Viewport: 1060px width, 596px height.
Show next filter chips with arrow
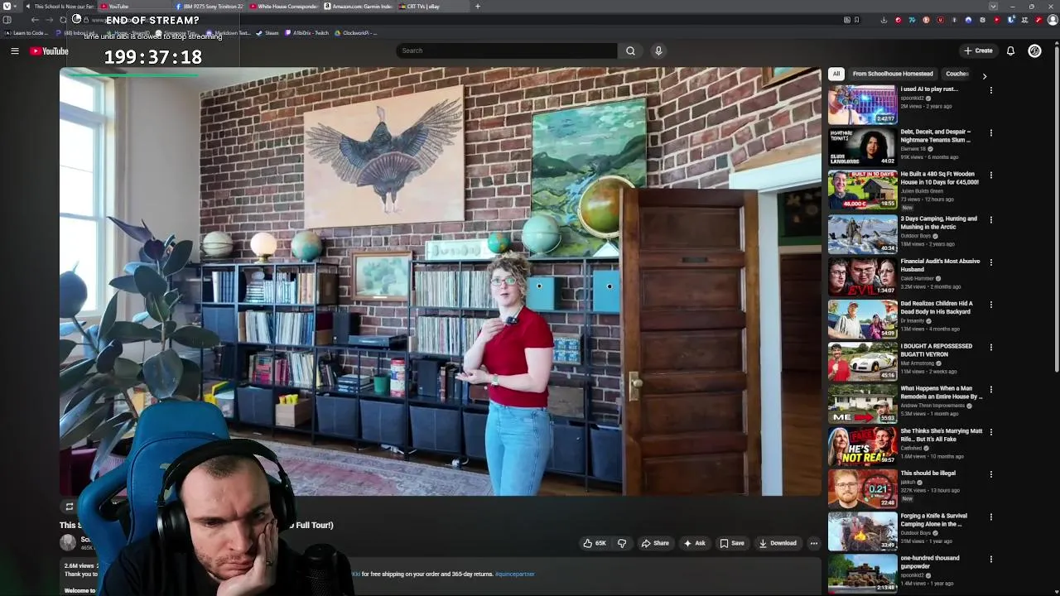984,75
